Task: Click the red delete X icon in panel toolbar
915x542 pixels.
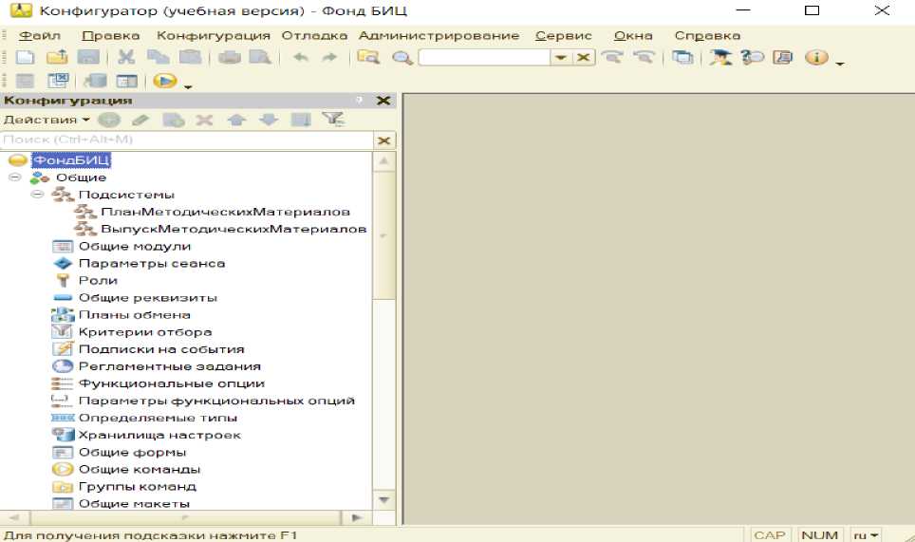Action: [204, 120]
